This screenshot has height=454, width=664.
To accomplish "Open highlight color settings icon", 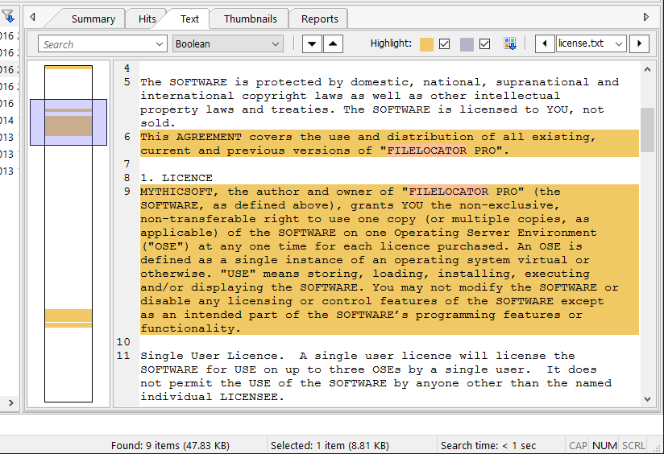I will tap(510, 43).
